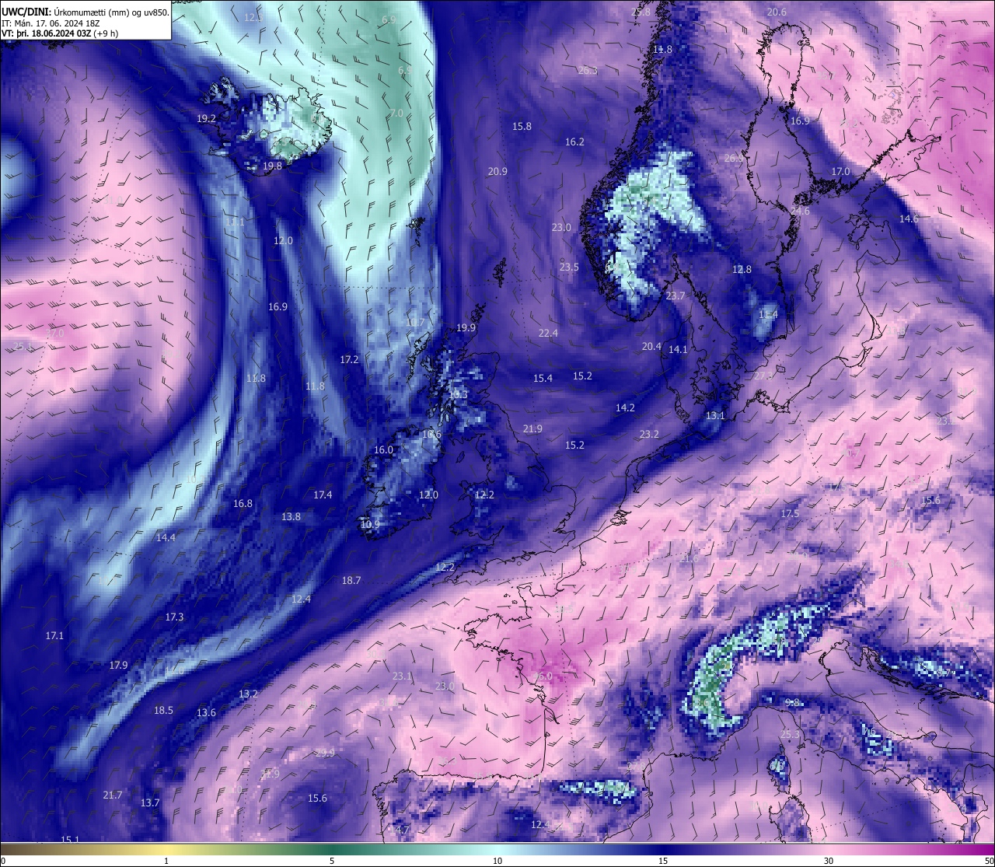
Task: Click the 7.0 value in the dry slot
Action: (x=396, y=113)
